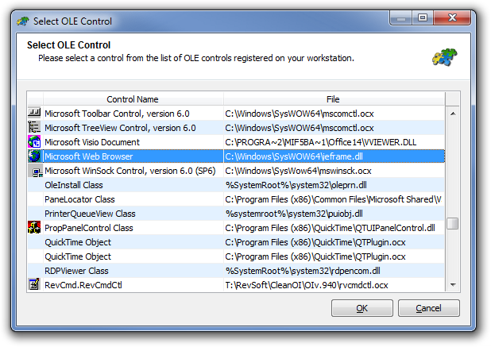Sort list by File column header
491x347 pixels.
[333, 99]
